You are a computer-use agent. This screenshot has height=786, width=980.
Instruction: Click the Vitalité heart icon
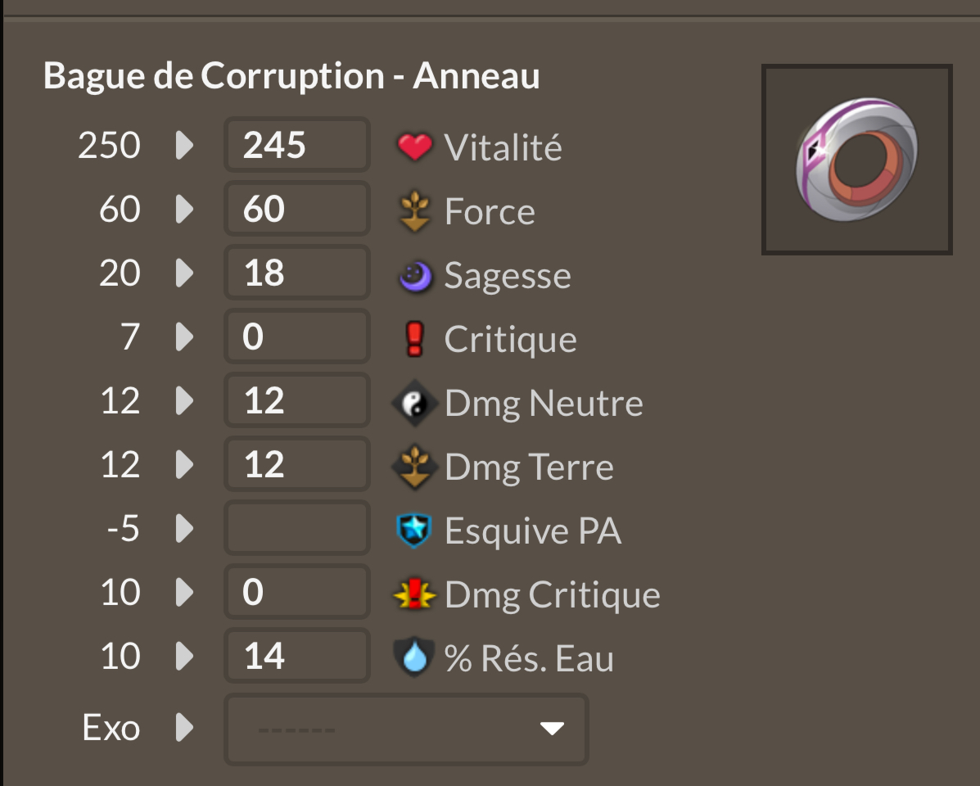coord(414,147)
